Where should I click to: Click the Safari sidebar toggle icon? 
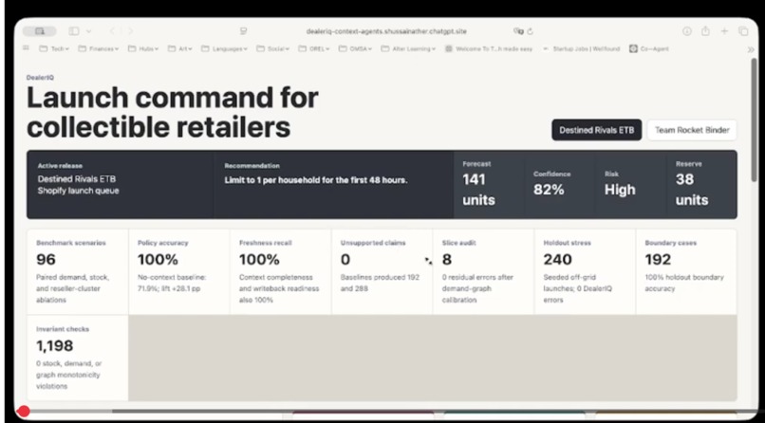tap(74, 31)
